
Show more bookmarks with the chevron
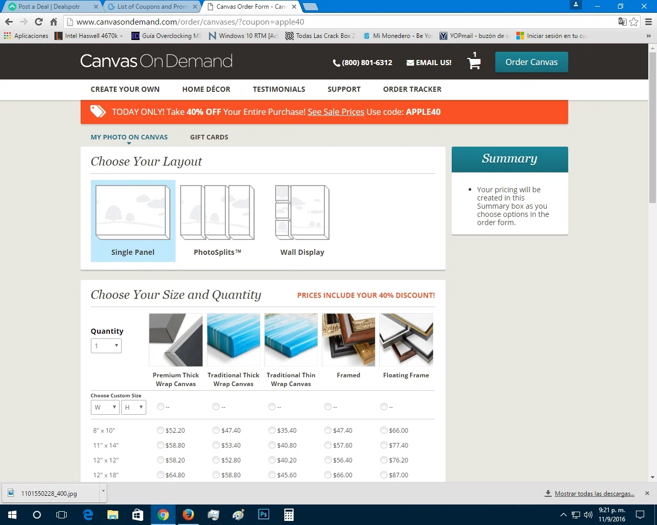point(648,36)
